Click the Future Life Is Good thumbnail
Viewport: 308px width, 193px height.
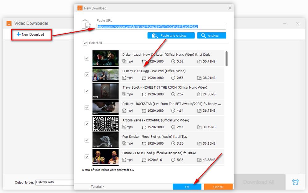tap(105, 156)
